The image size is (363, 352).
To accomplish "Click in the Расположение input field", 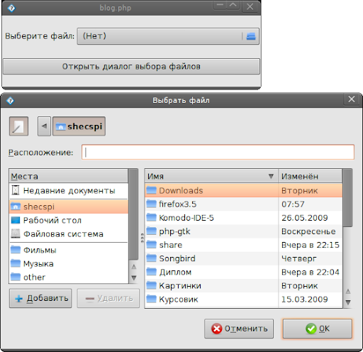I will tap(218, 152).
